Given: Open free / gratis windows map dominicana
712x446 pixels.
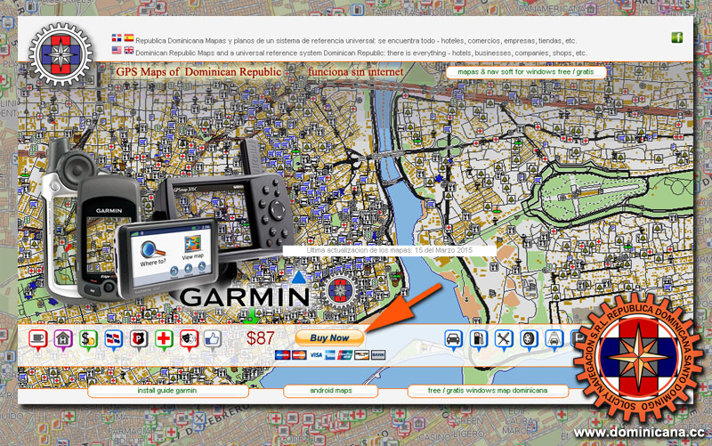Looking at the screenshot, I should [x=488, y=391].
